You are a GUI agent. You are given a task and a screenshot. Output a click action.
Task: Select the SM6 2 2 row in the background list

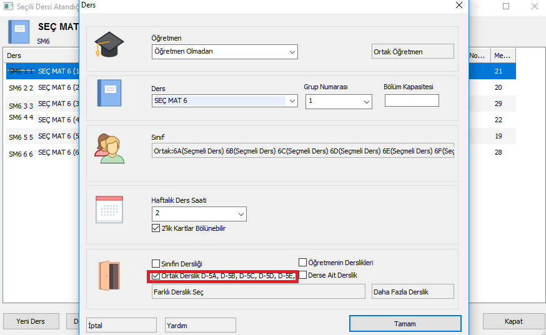tap(42, 87)
